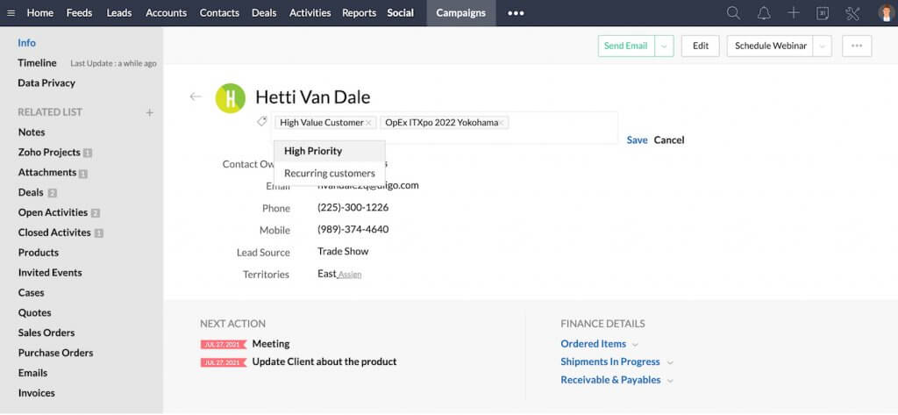Open the Social tab

point(400,12)
